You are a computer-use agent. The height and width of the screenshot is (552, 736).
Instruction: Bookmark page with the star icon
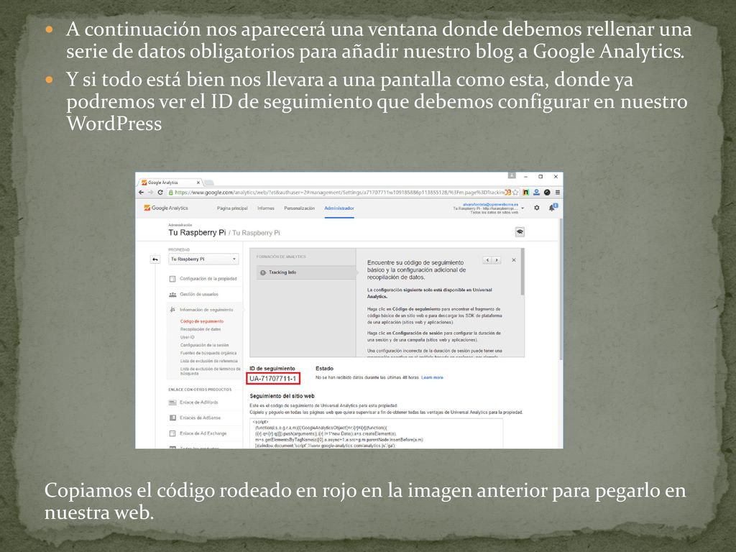tap(515, 193)
